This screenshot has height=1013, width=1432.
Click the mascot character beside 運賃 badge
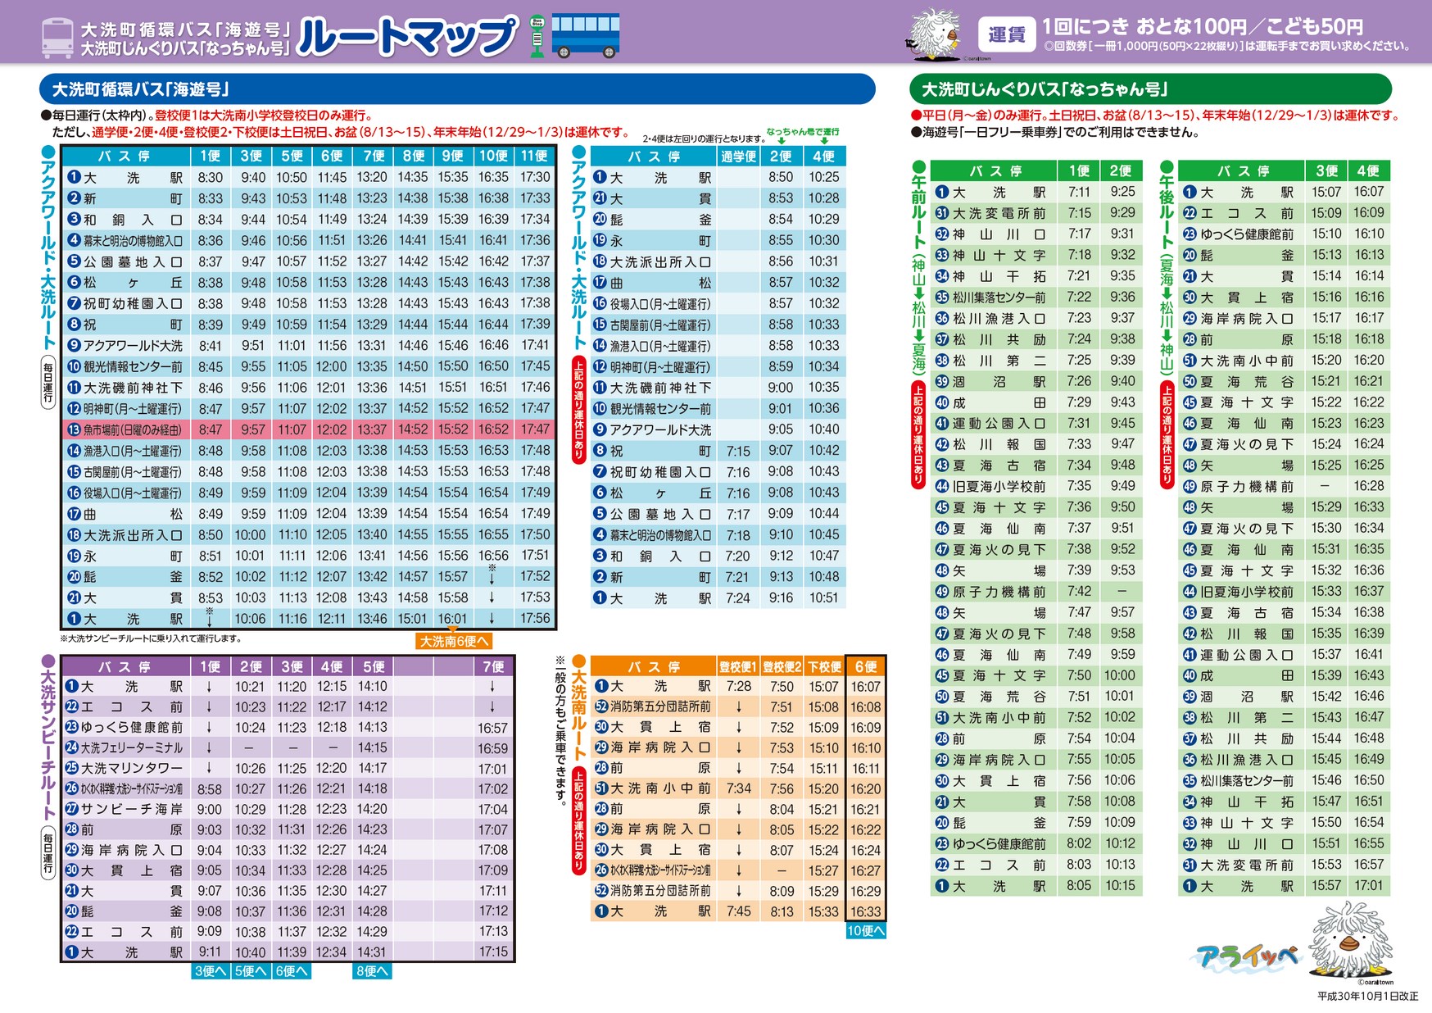coord(935,34)
